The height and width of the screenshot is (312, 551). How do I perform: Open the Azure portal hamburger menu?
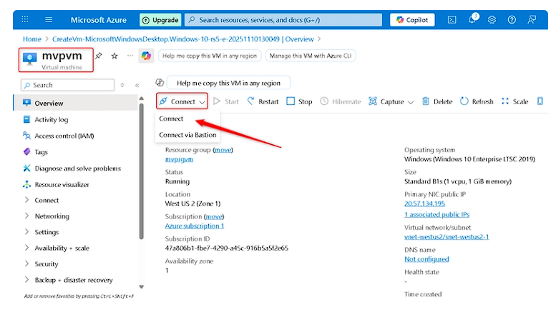[49, 20]
